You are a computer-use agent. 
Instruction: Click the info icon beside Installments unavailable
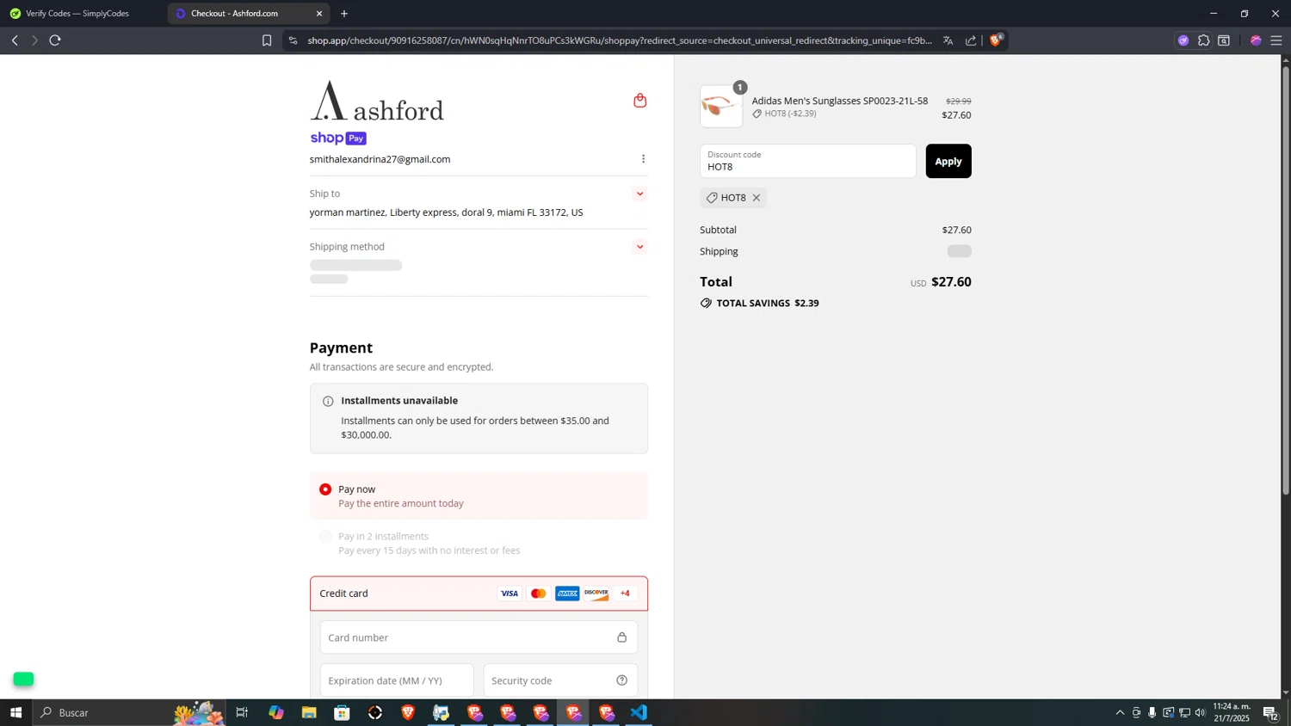(328, 401)
